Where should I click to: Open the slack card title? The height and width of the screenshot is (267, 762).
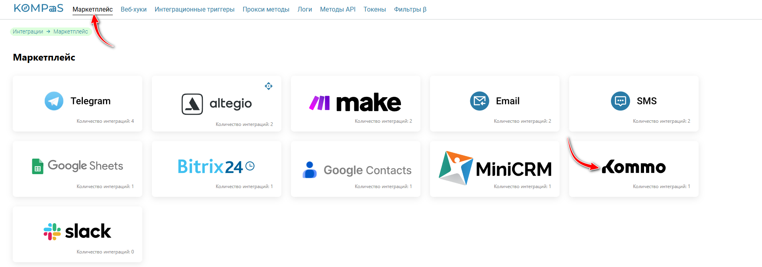tap(88, 231)
